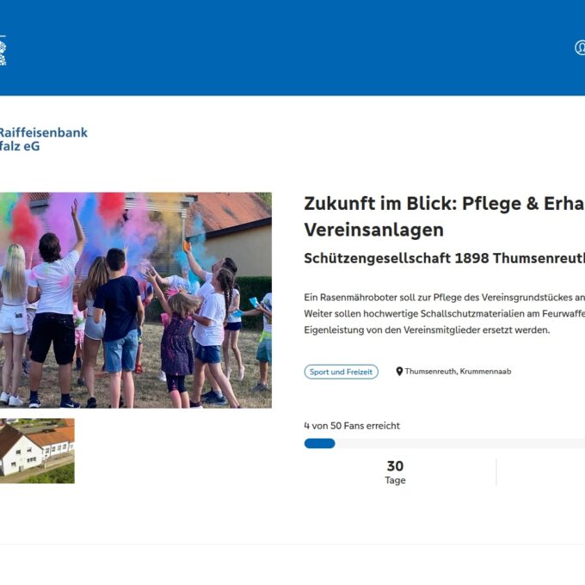This screenshot has height=585, width=585.
Task: Click the Zukunft im Blick project title
Action: pos(445,204)
